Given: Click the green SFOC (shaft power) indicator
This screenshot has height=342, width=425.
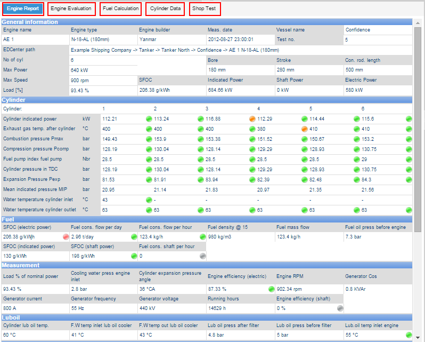Looking at the screenshot, I should coord(134,256).
